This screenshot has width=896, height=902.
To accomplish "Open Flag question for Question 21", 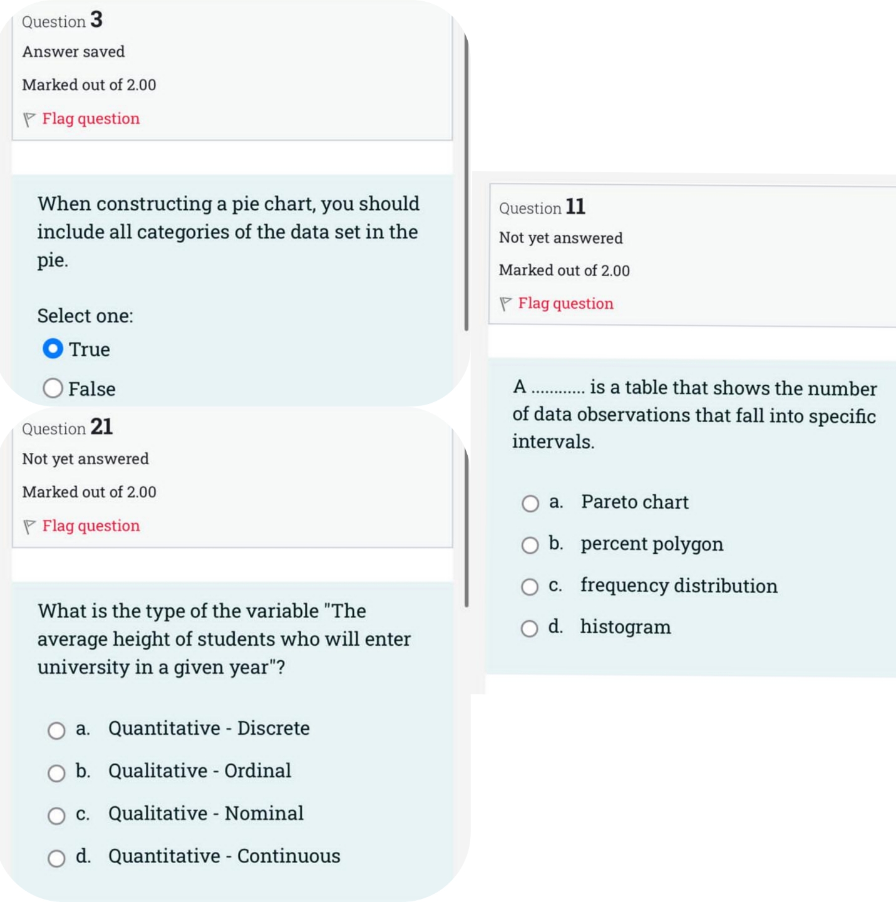I will coord(90,525).
